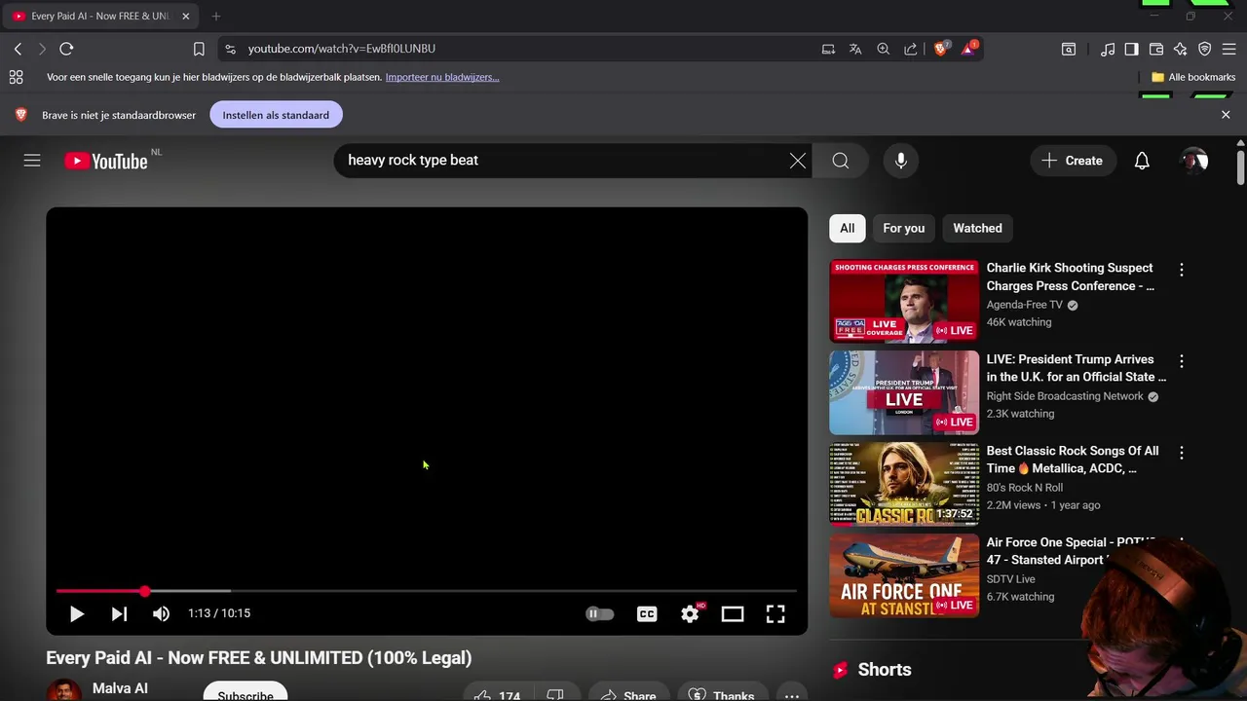Select the For you filter chip
This screenshot has height=701, width=1247.
click(x=903, y=228)
